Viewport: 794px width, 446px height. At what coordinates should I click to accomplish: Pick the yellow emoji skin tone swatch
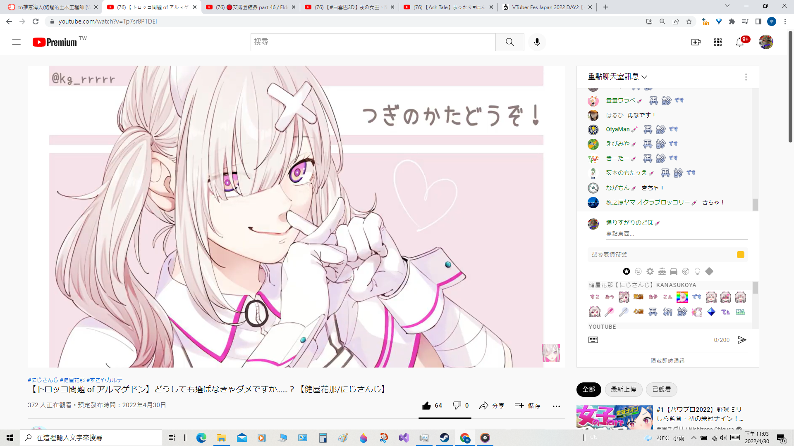740,255
